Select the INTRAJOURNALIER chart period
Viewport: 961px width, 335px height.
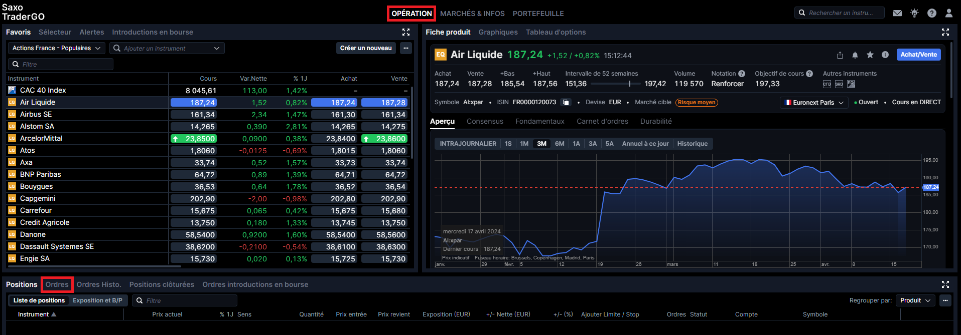[x=468, y=144]
